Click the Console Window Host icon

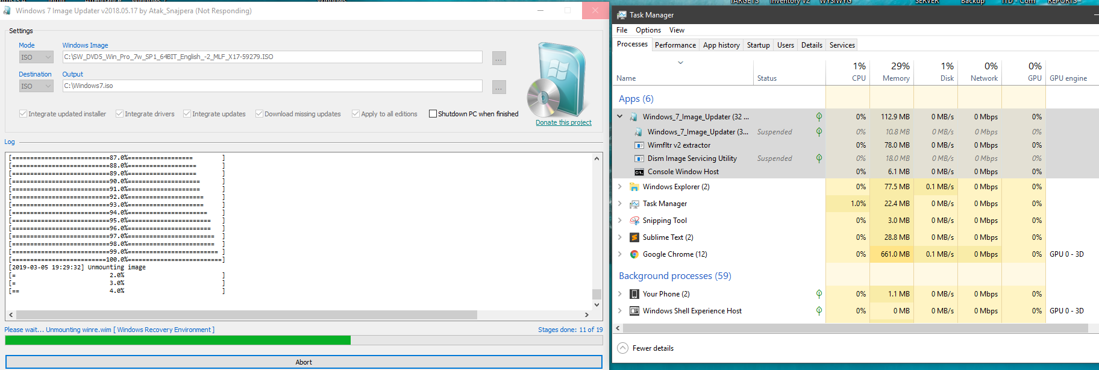[639, 172]
